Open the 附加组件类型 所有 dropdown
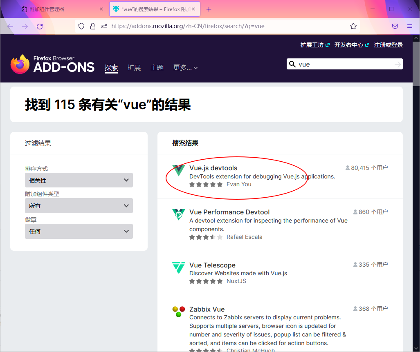 (79, 206)
